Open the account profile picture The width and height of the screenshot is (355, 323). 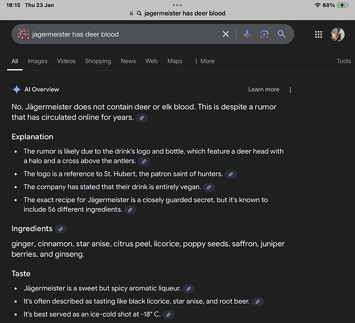(338, 34)
